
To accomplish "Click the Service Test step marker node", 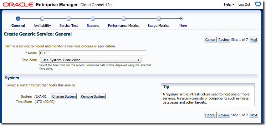I will 69,18.
